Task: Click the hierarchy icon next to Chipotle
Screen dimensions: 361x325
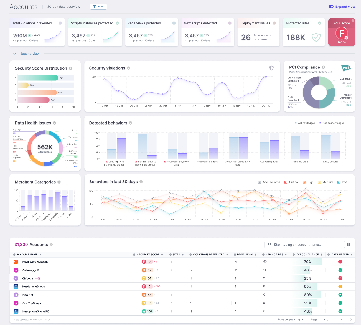Action: coord(38,278)
